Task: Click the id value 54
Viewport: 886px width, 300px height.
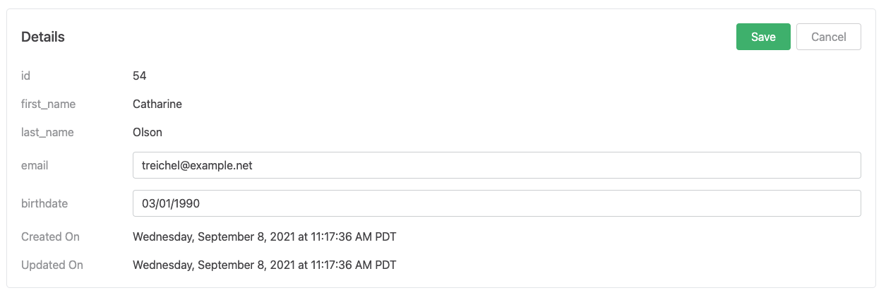Action: coord(140,76)
